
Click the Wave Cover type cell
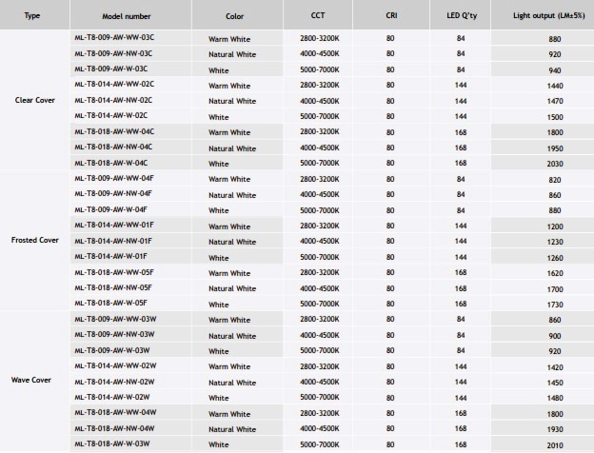(31, 380)
